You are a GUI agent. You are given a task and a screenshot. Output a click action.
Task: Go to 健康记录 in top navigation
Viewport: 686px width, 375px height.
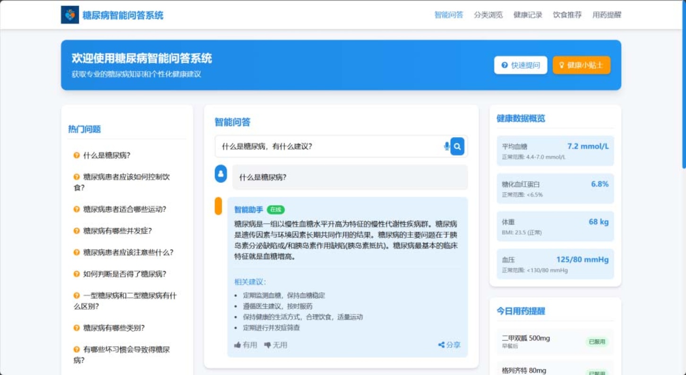click(528, 15)
